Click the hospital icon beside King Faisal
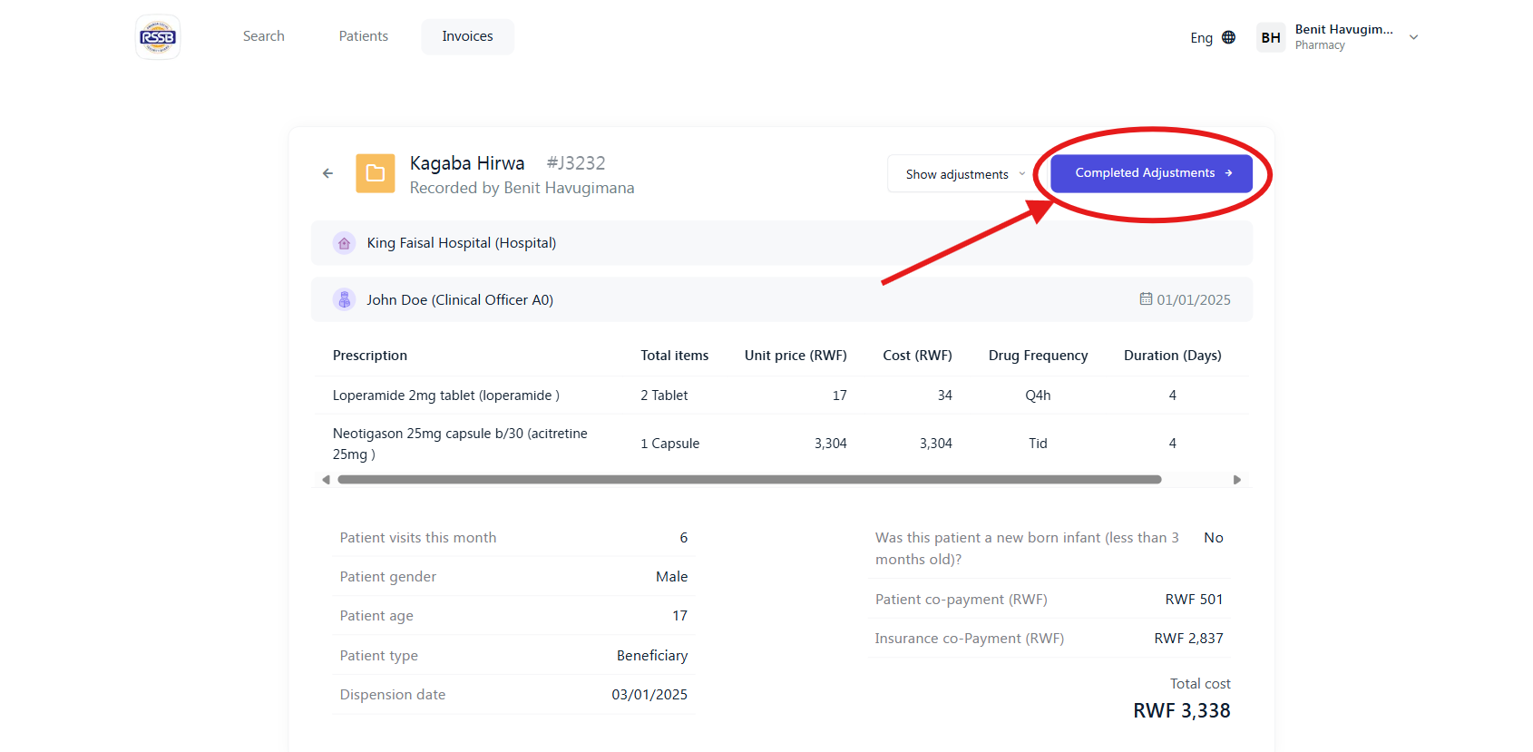Image resolution: width=1533 pixels, height=752 pixels. pos(344,243)
